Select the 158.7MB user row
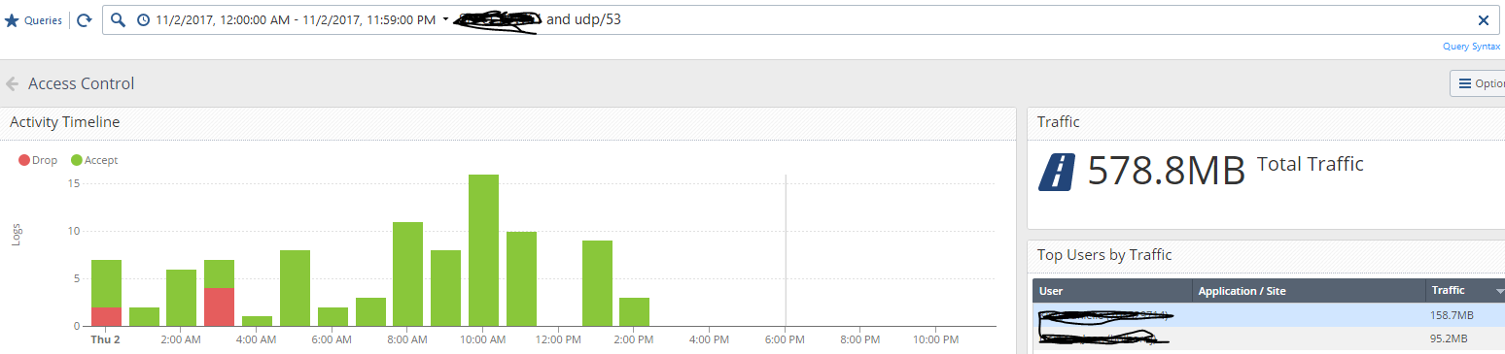Image resolution: width=1505 pixels, height=354 pixels. 1269,315
